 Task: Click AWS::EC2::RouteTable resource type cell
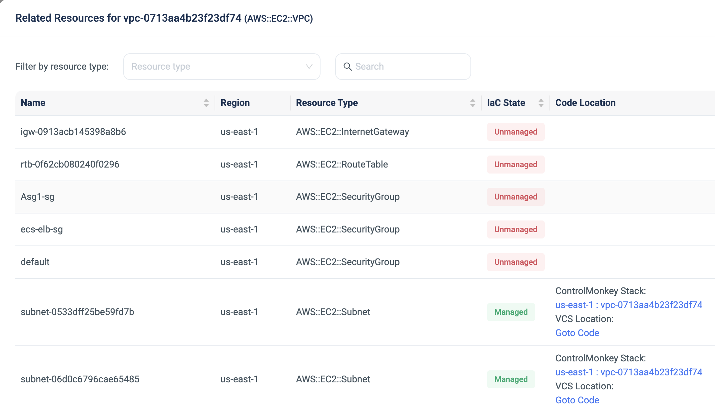tap(342, 165)
